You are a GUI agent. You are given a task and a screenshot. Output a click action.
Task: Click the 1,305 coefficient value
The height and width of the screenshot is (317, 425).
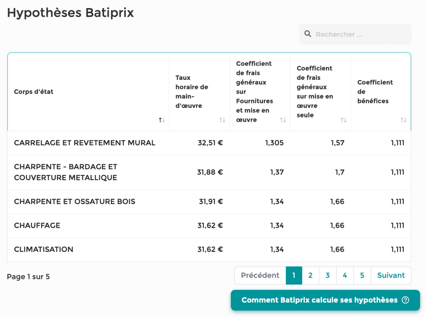point(274,143)
